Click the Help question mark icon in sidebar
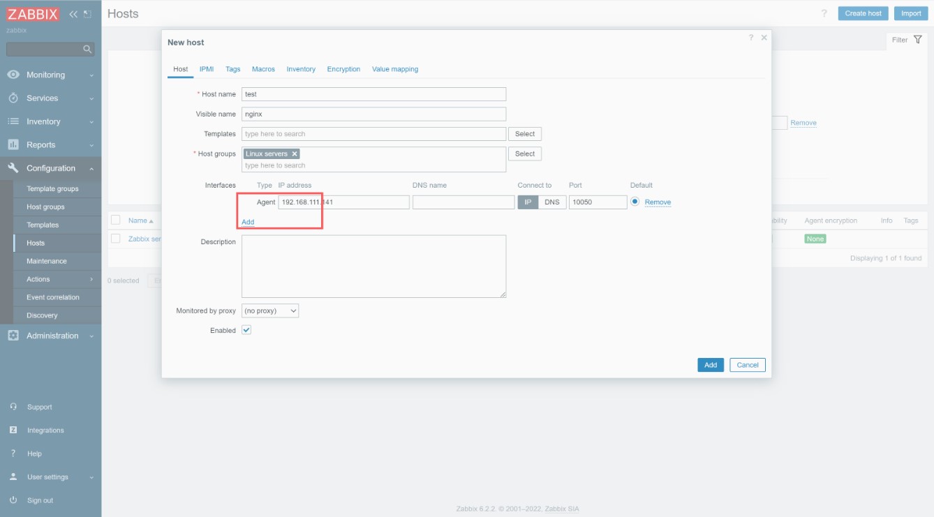 tap(13, 454)
